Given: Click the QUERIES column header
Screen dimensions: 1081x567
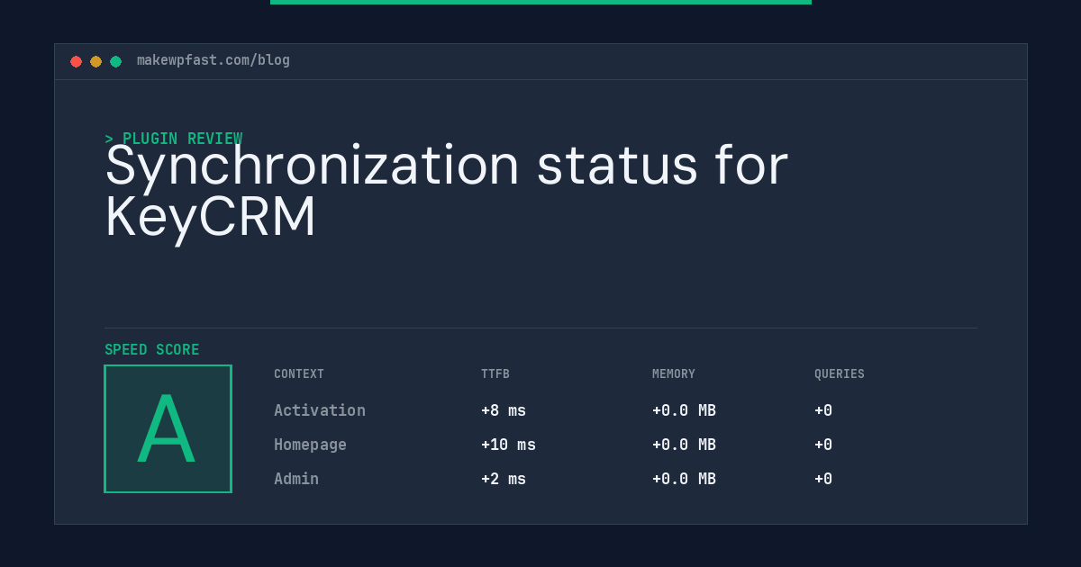Looking at the screenshot, I should coord(840,374).
